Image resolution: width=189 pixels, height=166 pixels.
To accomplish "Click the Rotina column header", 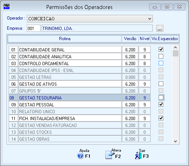I will (65, 39).
